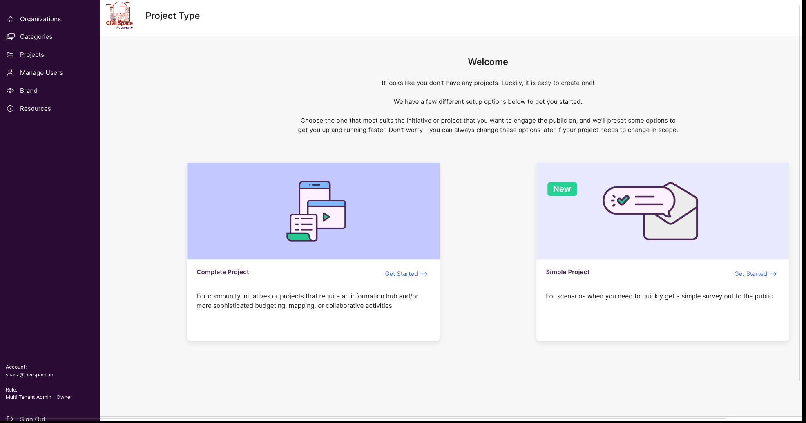806x423 pixels.
Task: Click the Organizations home icon
Action: point(10,19)
